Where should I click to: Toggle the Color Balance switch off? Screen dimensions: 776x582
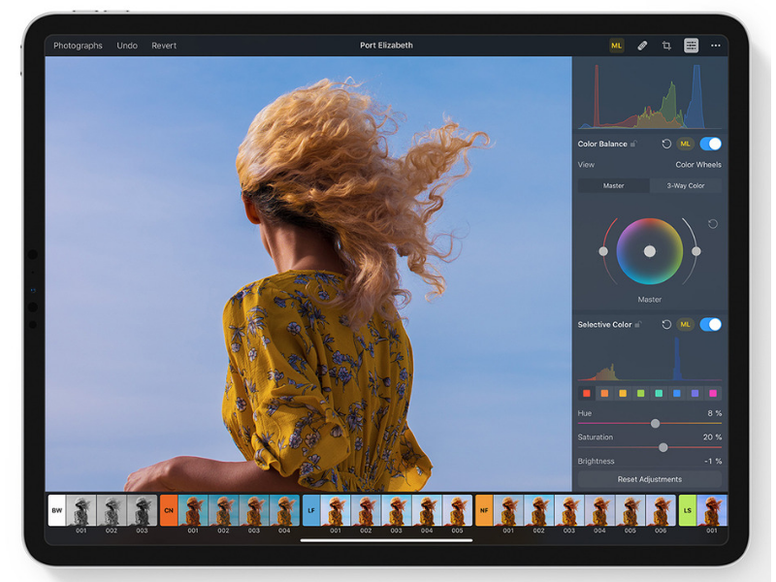(x=711, y=144)
